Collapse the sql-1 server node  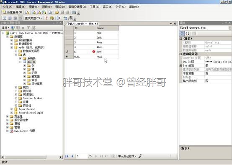3,33
